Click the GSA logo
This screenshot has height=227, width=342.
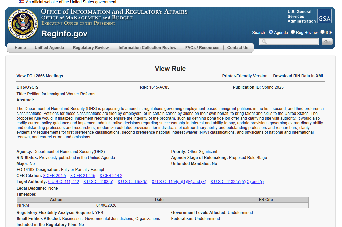coord(324,16)
